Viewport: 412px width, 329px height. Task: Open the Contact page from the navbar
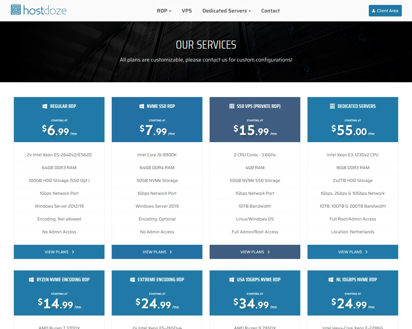tap(270, 11)
